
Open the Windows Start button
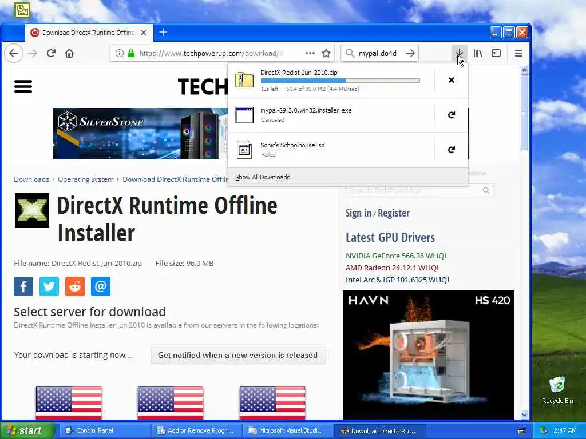pos(27,430)
